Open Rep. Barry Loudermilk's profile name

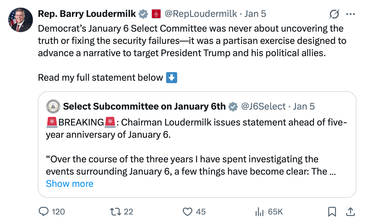pyautogui.click(x=87, y=14)
